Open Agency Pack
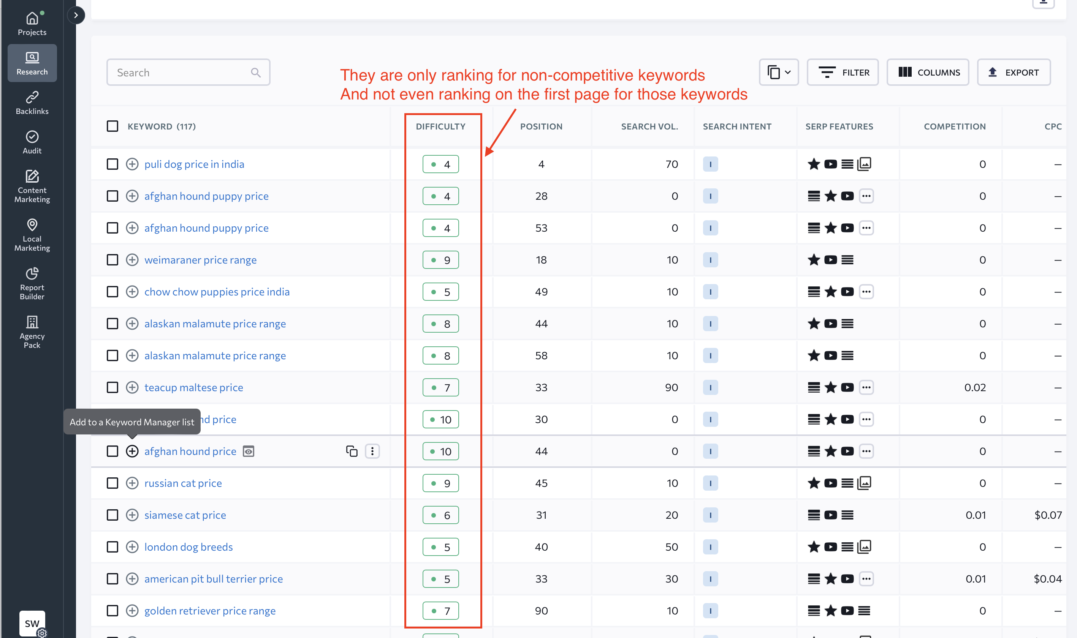Screen dimensions: 1077x638 [x=32, y=332]
